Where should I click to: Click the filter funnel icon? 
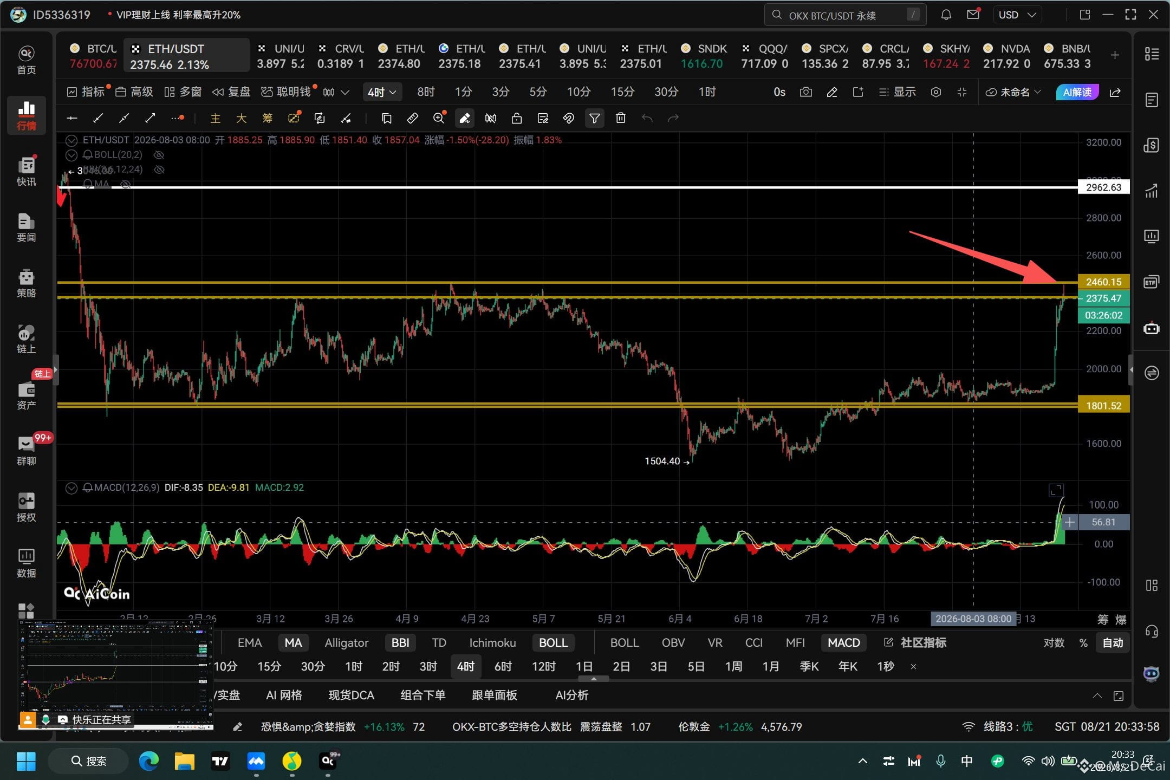click(595, 118)
